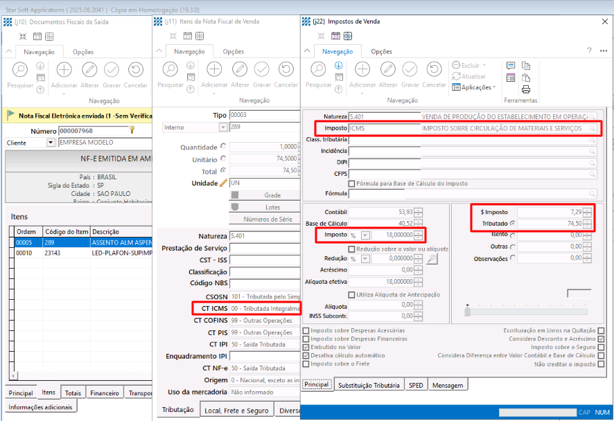Click Alterar pencil icon in Itens da Nota window
The height and width of the screenshot is (421, 614).
point(240,69)
